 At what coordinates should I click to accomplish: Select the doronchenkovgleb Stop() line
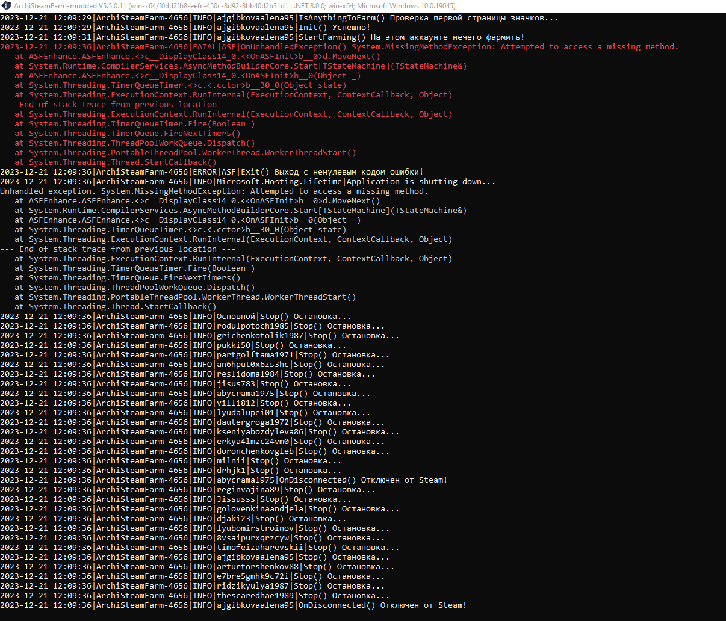195,451
